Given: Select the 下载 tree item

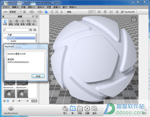Looking at the screenshot, I should coord(9,35).
